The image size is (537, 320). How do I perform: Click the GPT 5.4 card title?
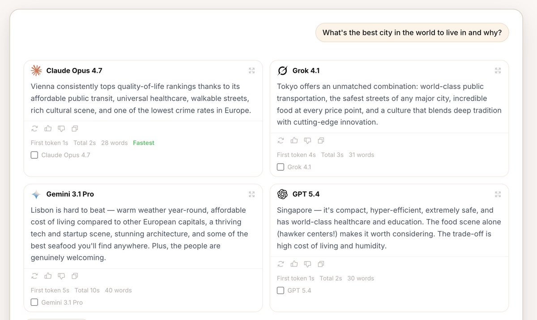(x=306, y=194)
